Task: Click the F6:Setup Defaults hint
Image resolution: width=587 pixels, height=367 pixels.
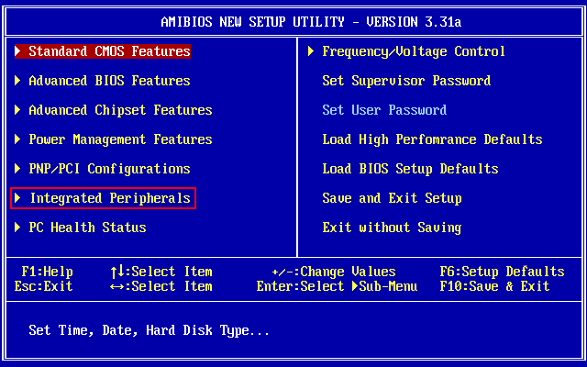Action: (x=503, y=272)
